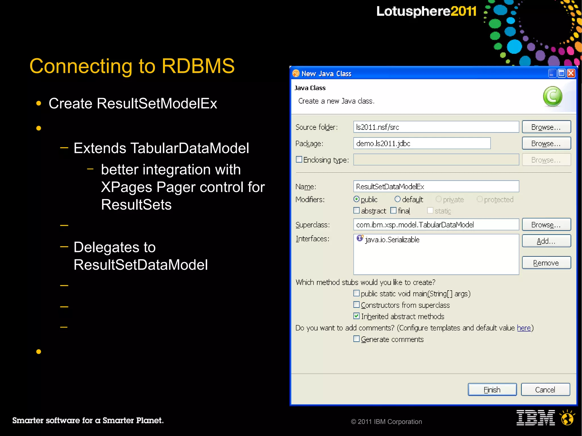
Task: Minimize the New Java Class dialog
Action: pos(552,73)
